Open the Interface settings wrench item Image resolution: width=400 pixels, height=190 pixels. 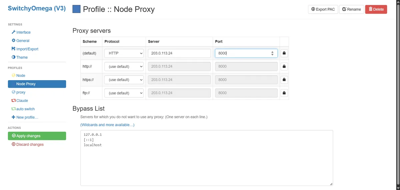[x=21, y=32]
